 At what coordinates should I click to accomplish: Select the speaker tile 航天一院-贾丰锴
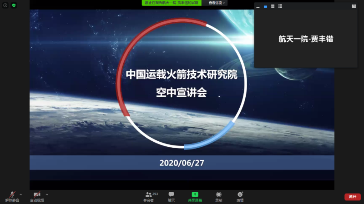[306, 39]
